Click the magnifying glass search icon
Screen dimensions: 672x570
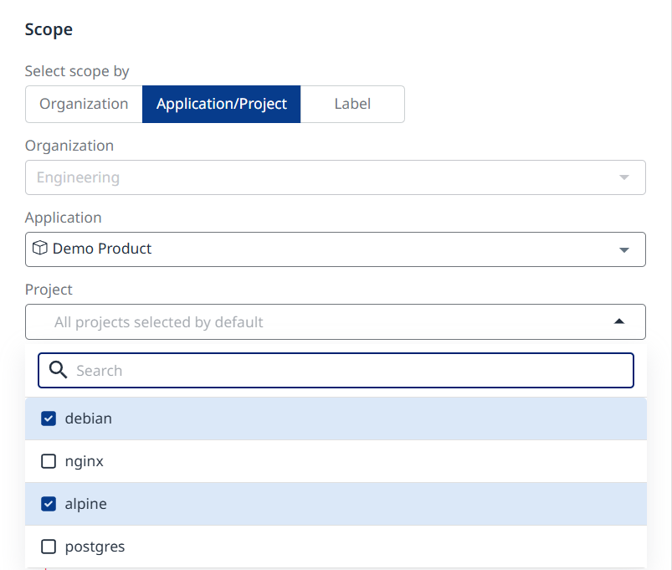click(x=58, y=370)
